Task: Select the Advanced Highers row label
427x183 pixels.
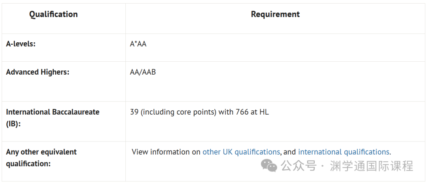Action: 38,72
